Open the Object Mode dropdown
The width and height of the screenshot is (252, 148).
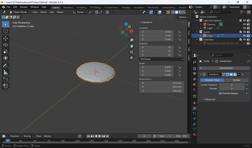20,12
